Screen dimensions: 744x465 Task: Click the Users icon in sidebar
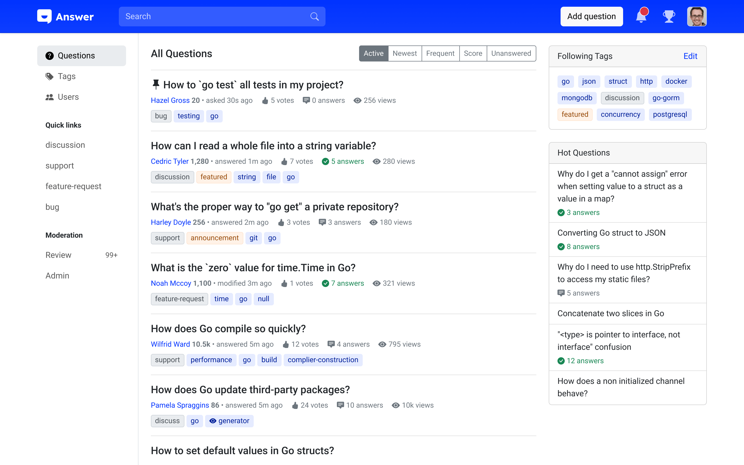coord(50,97)
